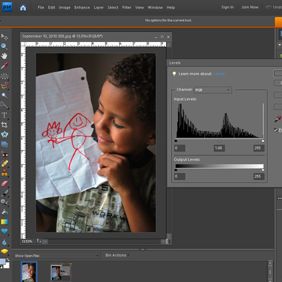Viewport: 282px width, 282px height.
Task: Click the output levels white slider
Action: pyautogui.click(x=263, y=170)
